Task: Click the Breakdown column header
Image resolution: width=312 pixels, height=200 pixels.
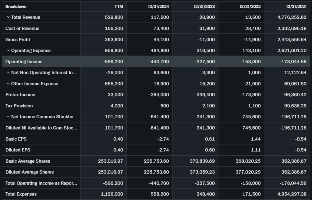Action: [16, 6]
